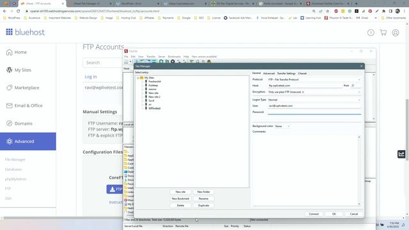Screen dimensions: 409x230
Task: Click the Duplicate button
Action: pyautogui.click(x=203, y=206)
